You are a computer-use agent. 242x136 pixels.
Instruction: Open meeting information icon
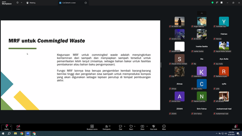coord(17,3)
